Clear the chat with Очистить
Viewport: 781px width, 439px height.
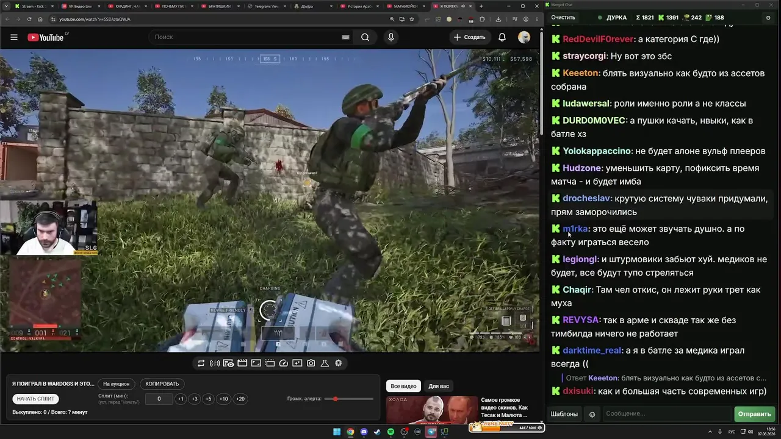pyautogui.click(x=563, y=18)
